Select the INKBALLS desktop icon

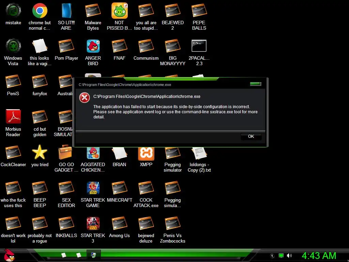(66, 227)
